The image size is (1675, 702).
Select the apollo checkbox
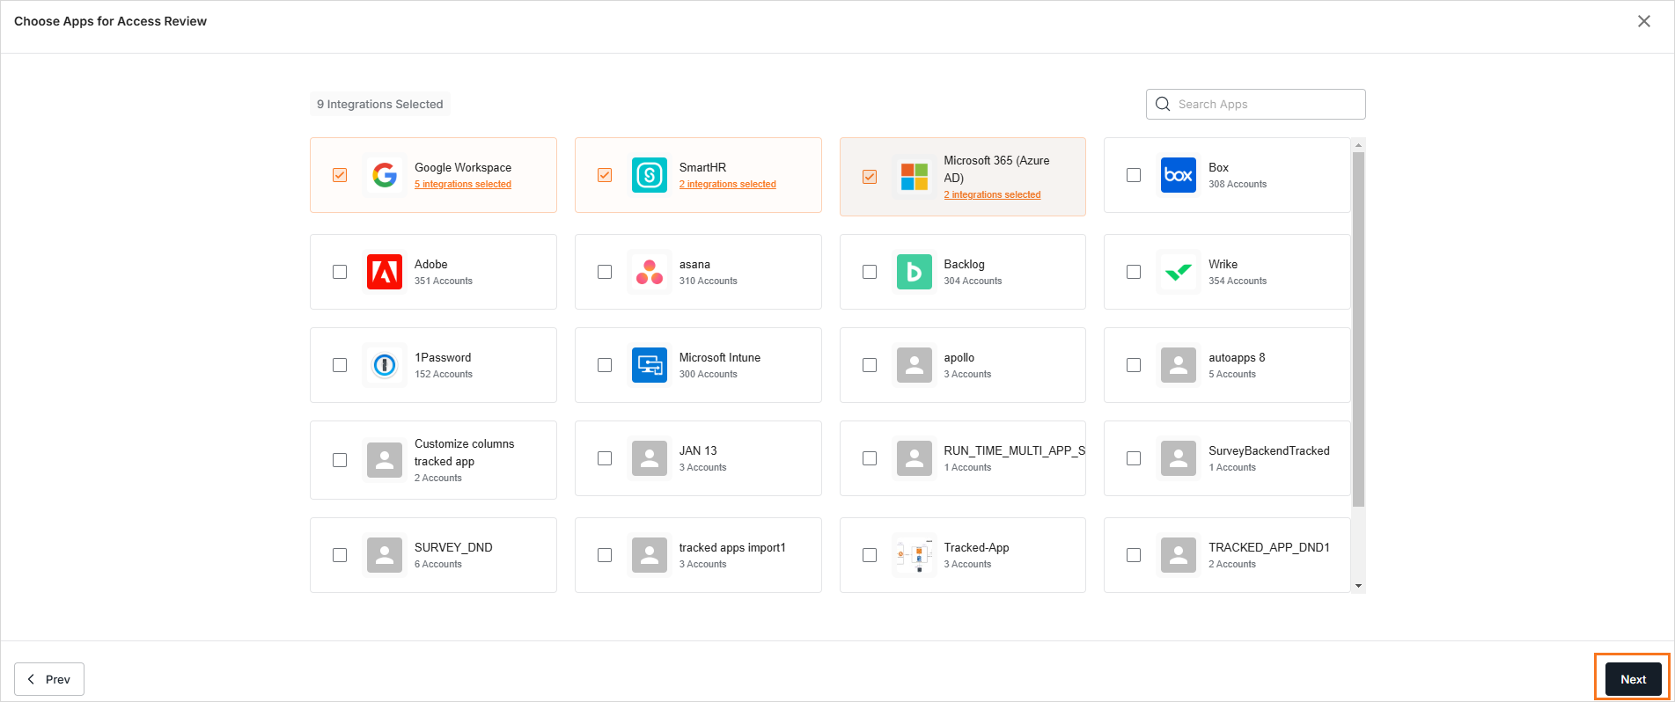(870, 365)
